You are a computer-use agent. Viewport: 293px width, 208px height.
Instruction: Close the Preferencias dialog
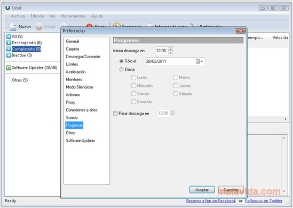[241, 31]
